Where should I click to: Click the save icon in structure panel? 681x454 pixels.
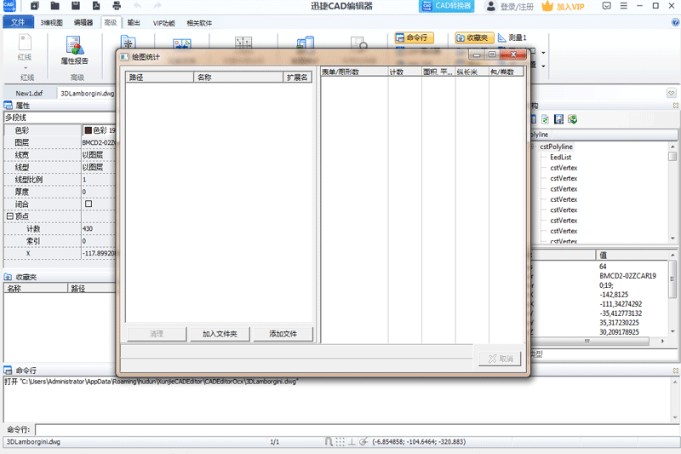[559, 119]
